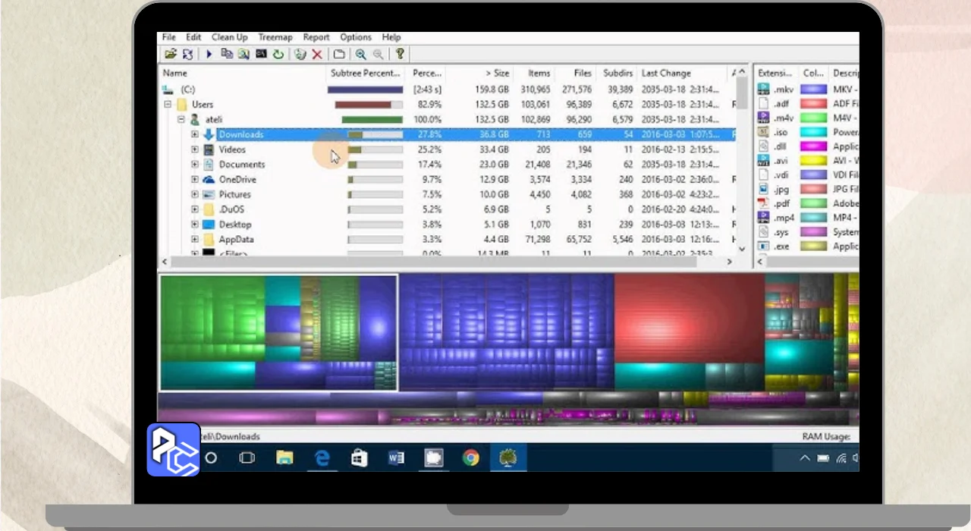Image resolution: width=971 pixels, height=531 pixels.
Task: Click the red color swatch for .pdf
Action: [x=813, y=204]
